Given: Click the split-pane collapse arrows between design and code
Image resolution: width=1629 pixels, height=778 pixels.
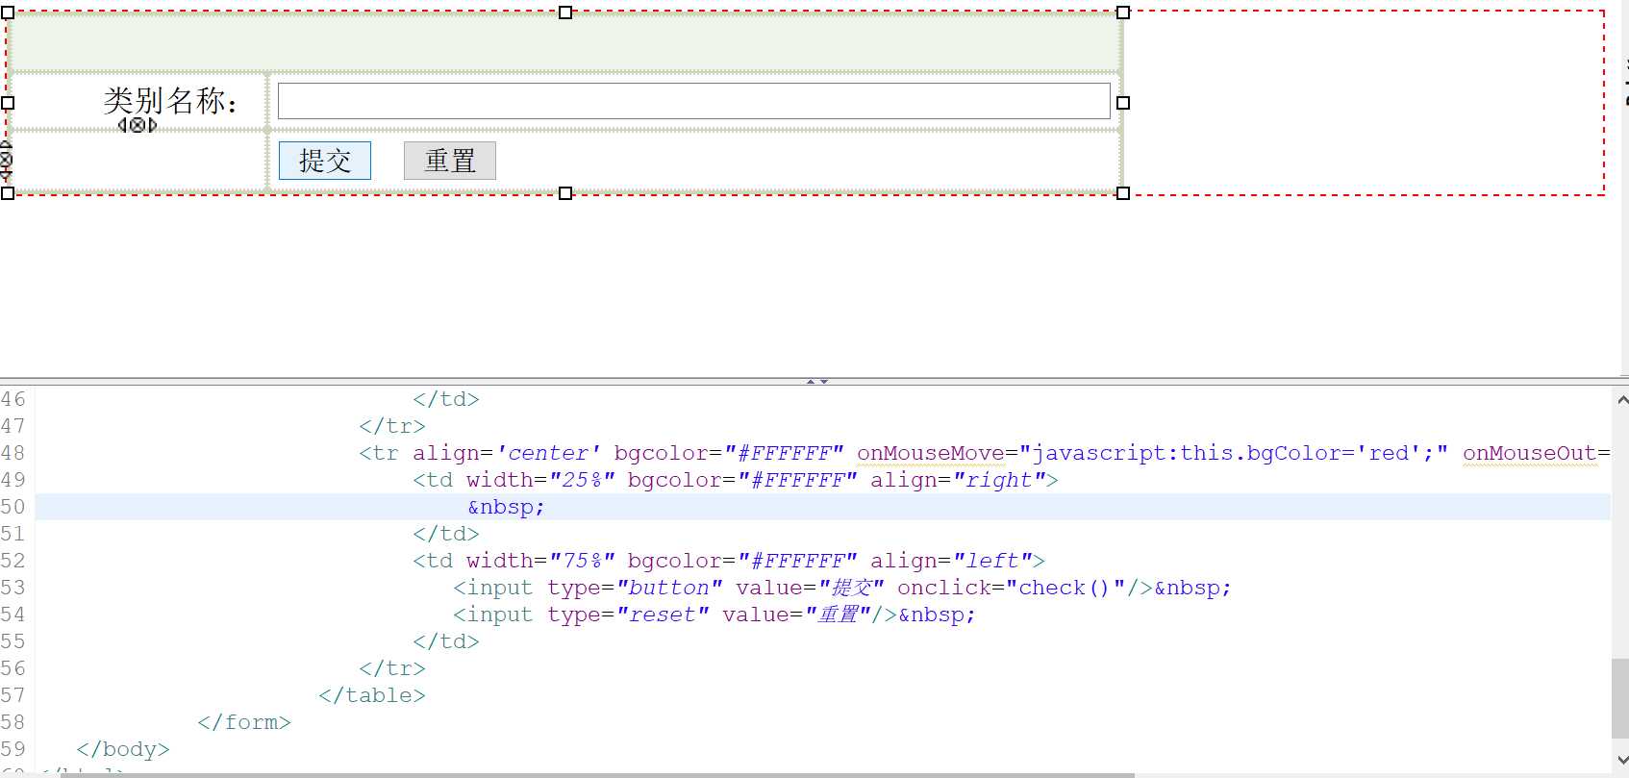Looking at the screenshot, I should 817,382.
